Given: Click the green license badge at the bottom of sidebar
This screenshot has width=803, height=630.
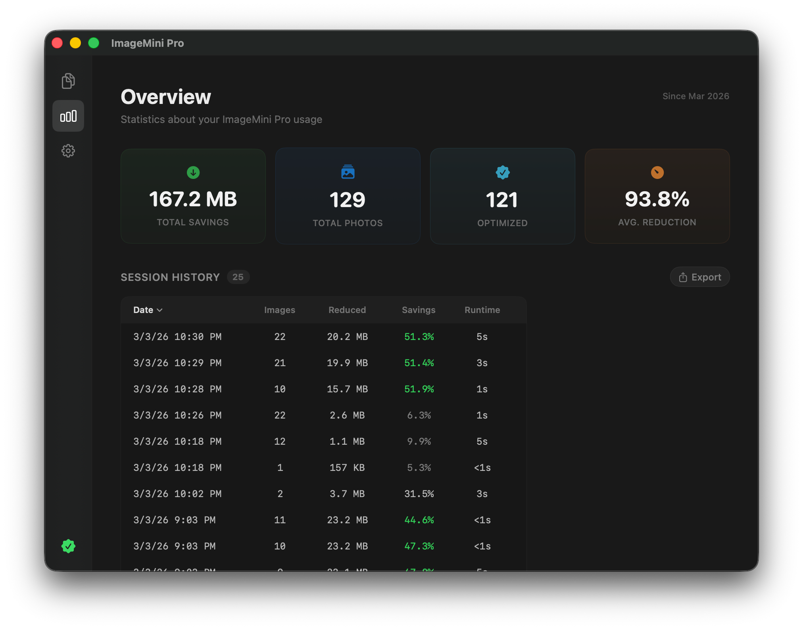Looking at the screenshot, I should pyautogui.click(x=68, y=546).
